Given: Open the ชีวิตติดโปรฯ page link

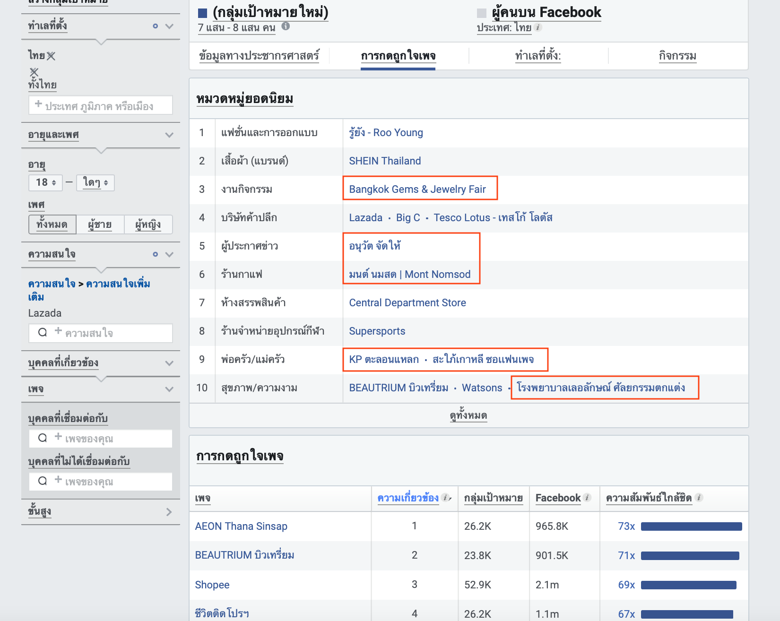Looking at the screenshot, I should [222, 613].
